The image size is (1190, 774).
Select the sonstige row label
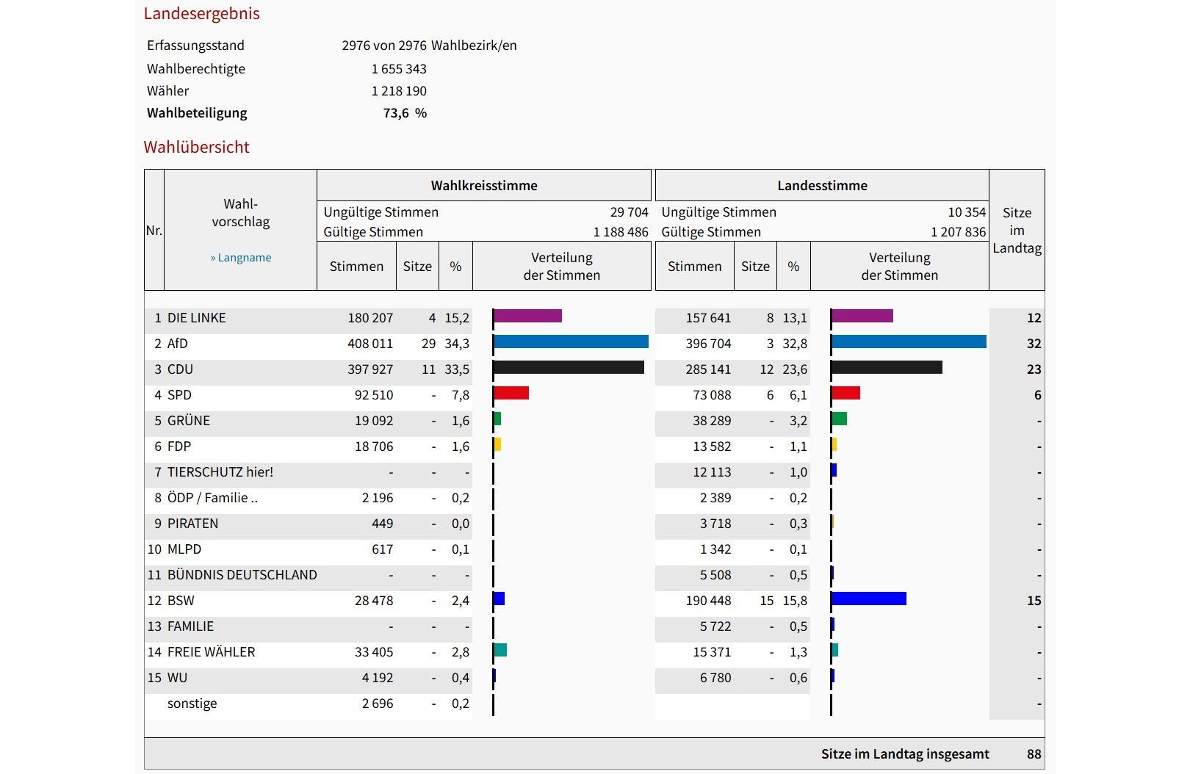pos(192,704)
